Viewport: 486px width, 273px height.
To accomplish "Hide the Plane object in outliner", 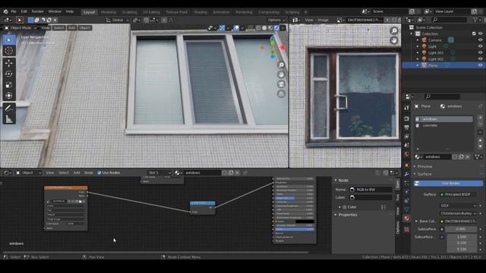I will click(x=481, y=65).
